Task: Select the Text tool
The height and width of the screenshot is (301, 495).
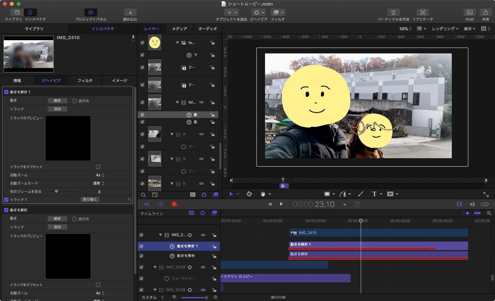Action: click(374, 194)
